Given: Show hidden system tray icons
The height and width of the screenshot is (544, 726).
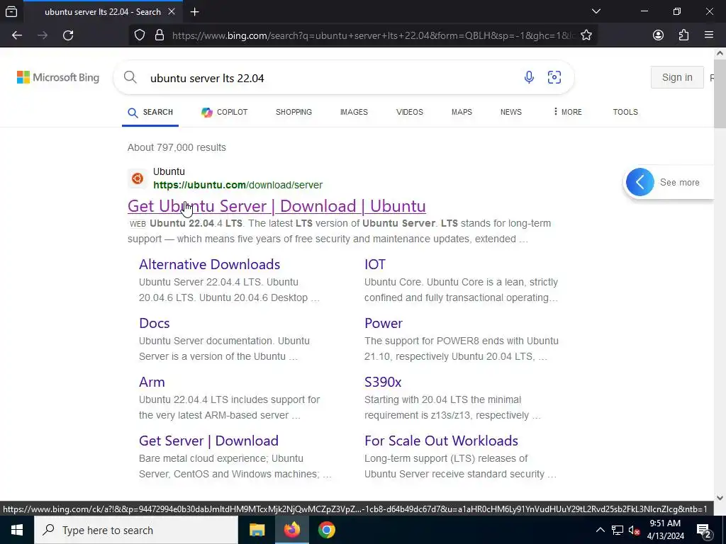Looking at the screenshot, I should (600, 530).
